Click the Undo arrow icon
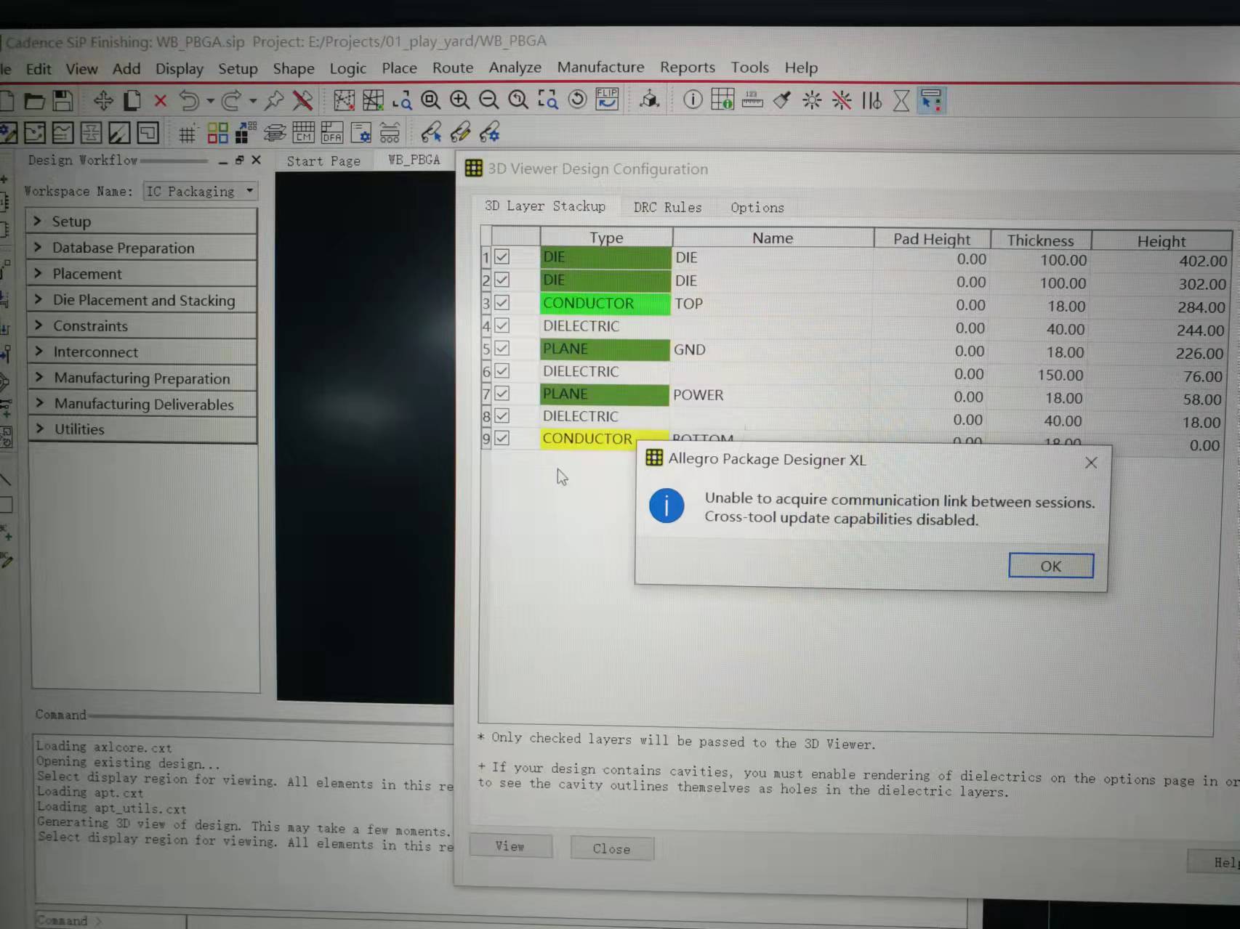This screenshot has height=929, width=1240. click(189, 100)
